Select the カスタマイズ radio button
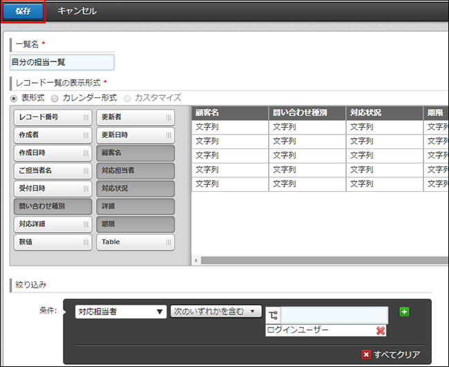449x367 pixels. click(x=127, y=98)
